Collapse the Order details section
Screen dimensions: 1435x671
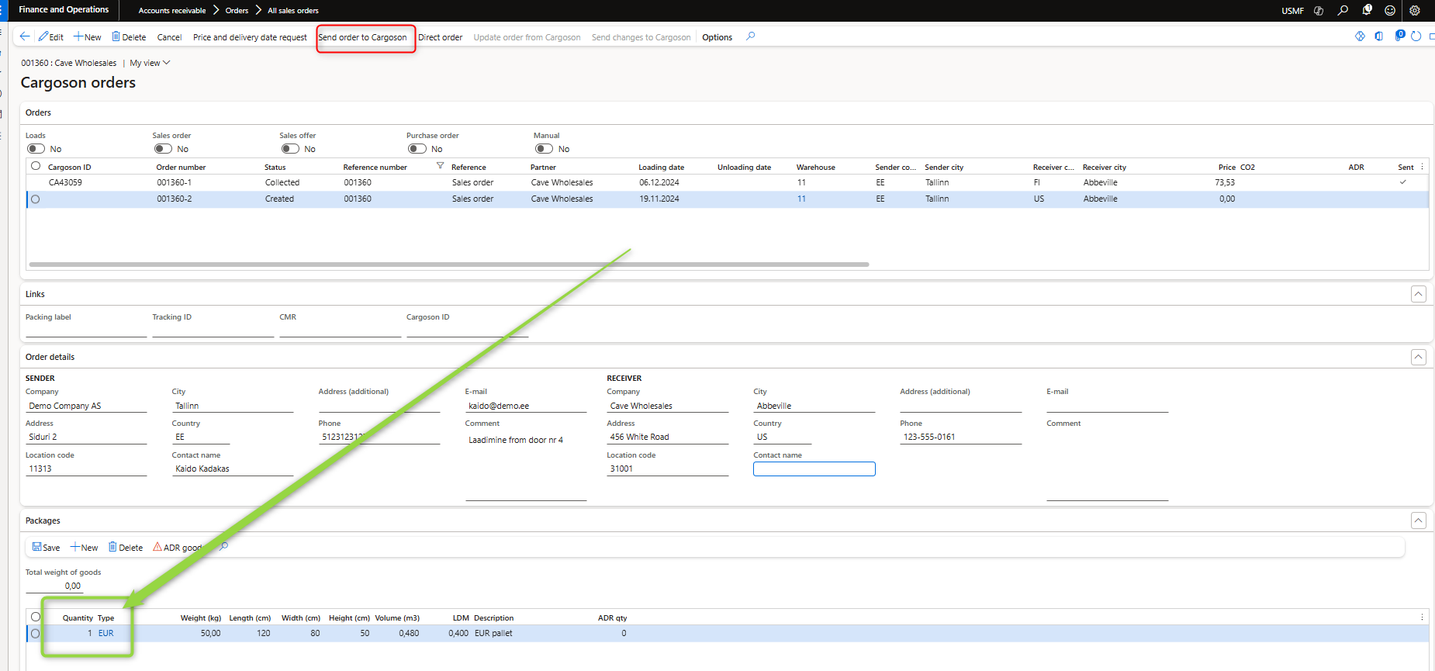pos(1418,357)
